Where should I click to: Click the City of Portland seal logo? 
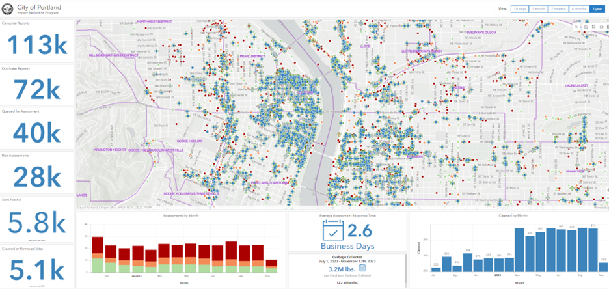(8, 10)
